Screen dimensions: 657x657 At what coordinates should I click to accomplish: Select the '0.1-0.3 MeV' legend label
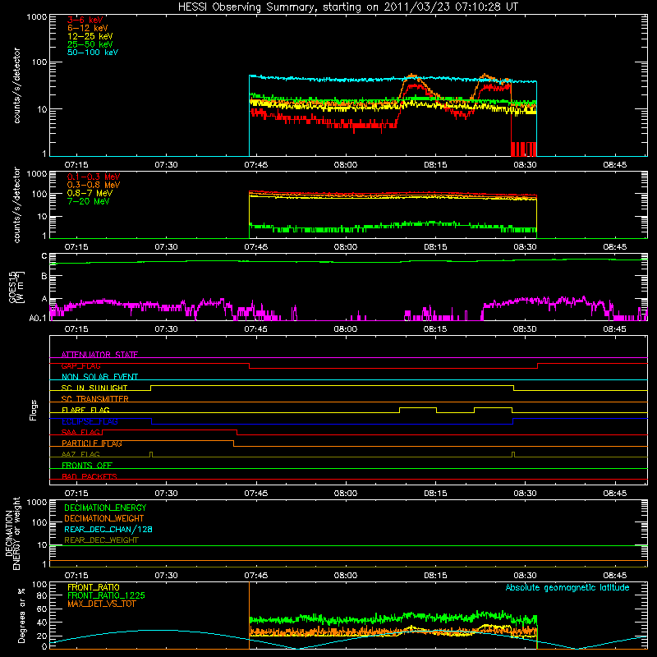click(94, 177)
